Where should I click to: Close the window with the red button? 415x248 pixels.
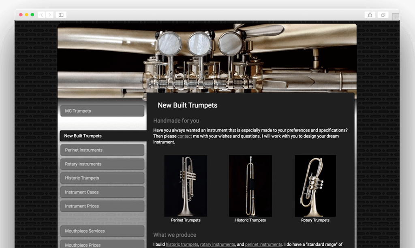click(x=21, y=15)
